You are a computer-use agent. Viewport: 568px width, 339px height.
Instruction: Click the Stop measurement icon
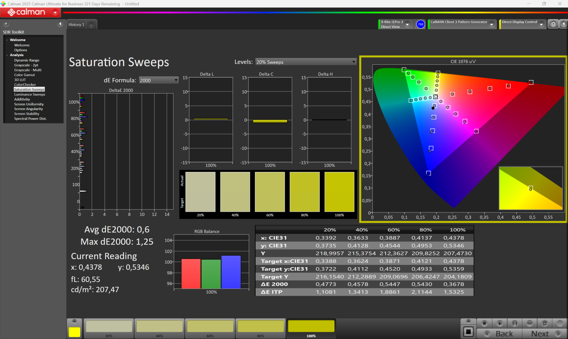click(x=484, y=323)
